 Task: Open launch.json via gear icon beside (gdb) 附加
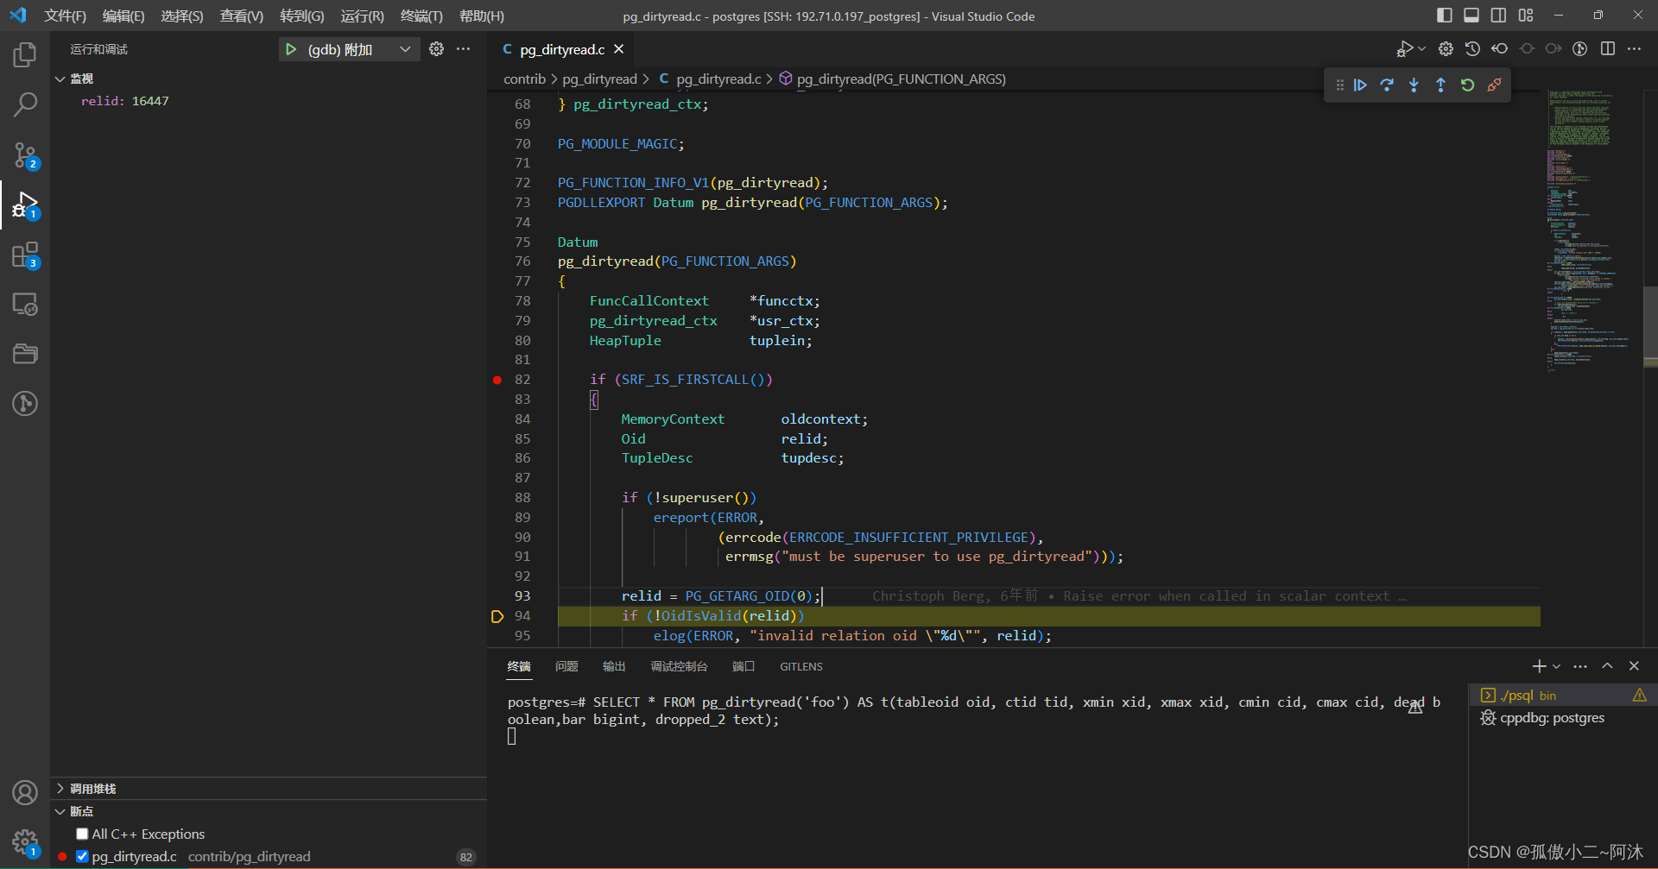[x=437, y=49]
